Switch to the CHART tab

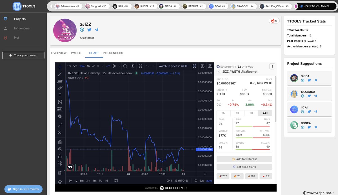click(94, 53)
